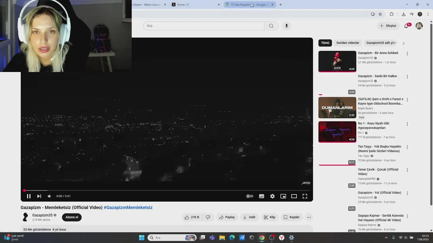Open the Oluştur create menu
Image resolution: width=433 pixels, height=243 pixels.
[x=388, y=26]
